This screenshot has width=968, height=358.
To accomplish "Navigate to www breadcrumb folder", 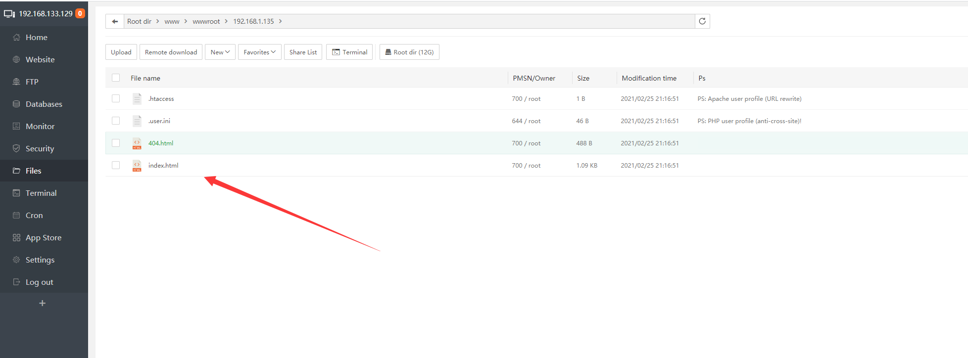I will click(x=172, y=21).
